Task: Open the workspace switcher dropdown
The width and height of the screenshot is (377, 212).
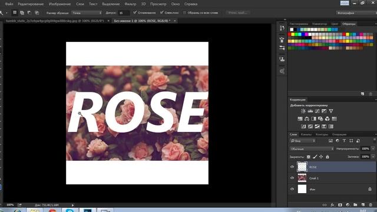Action: click(356, 13)
